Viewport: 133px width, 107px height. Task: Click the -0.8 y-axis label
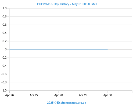click(x=4, y=82)
